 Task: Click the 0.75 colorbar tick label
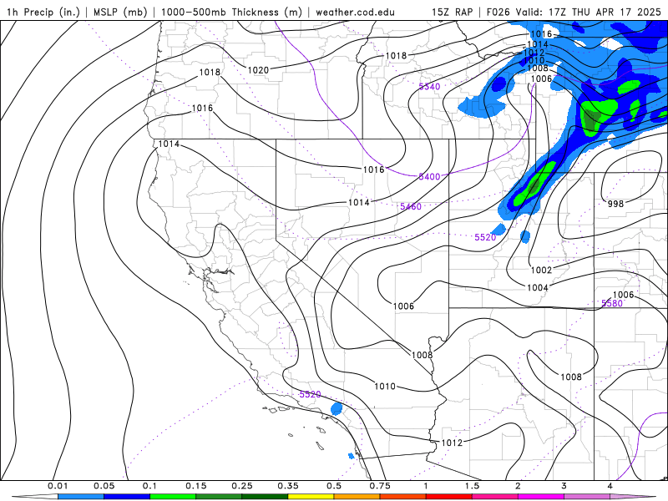pyautogui.click(x=380, y=486)
